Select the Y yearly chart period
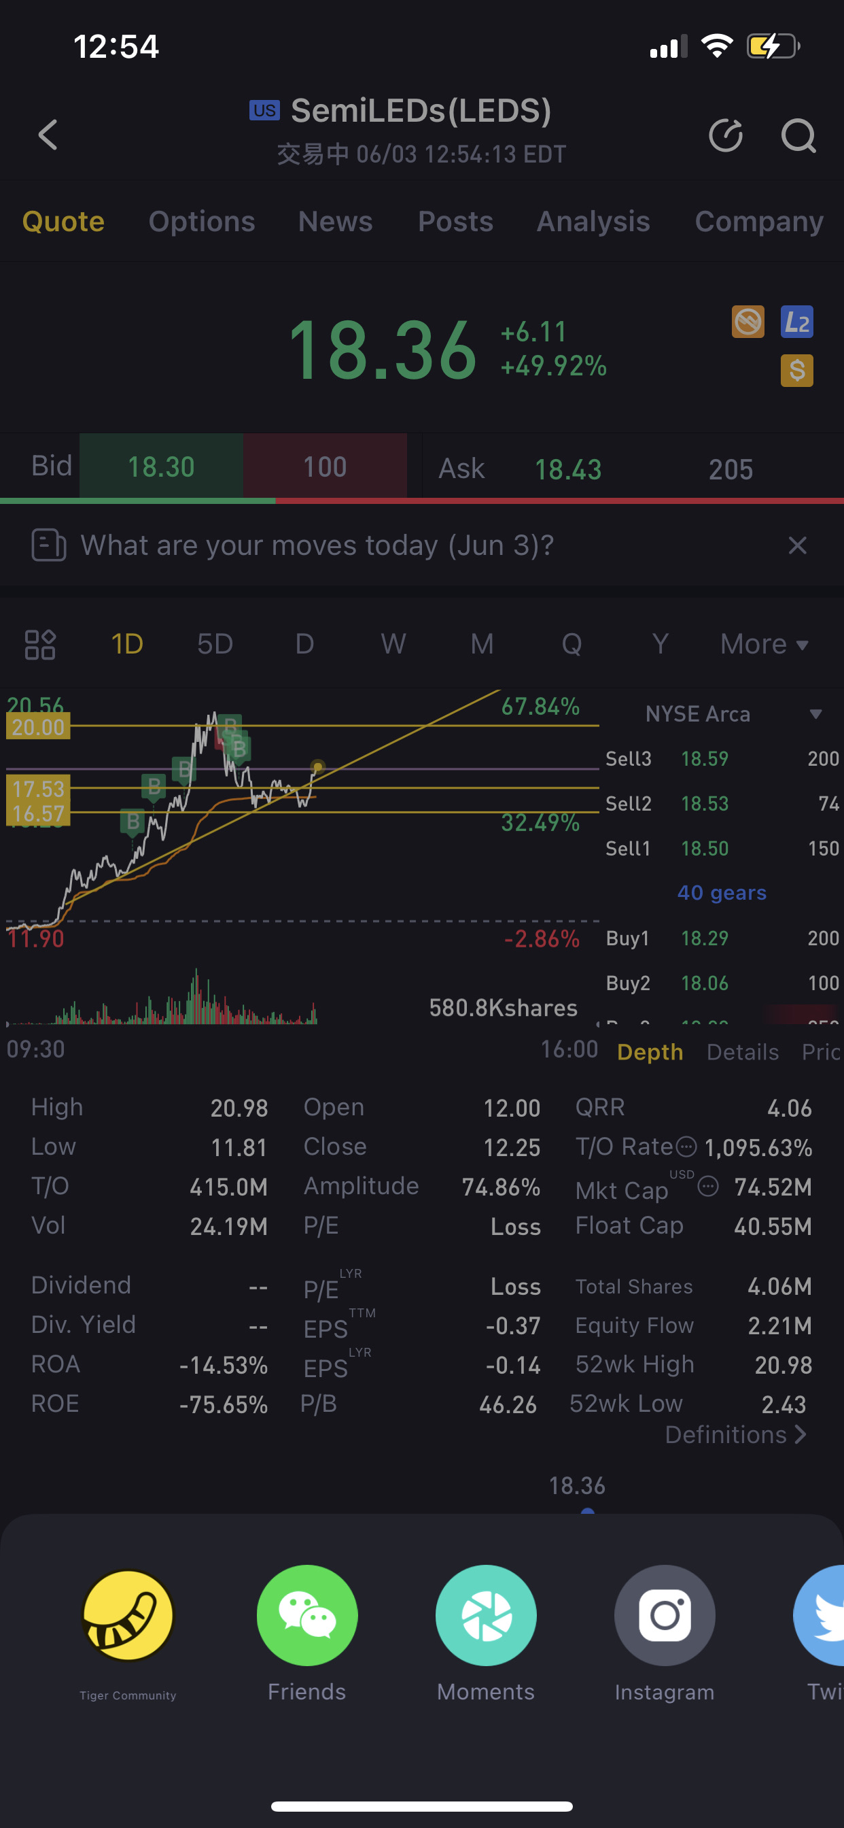Screen dimensions: 844x1828 (661, 644)
